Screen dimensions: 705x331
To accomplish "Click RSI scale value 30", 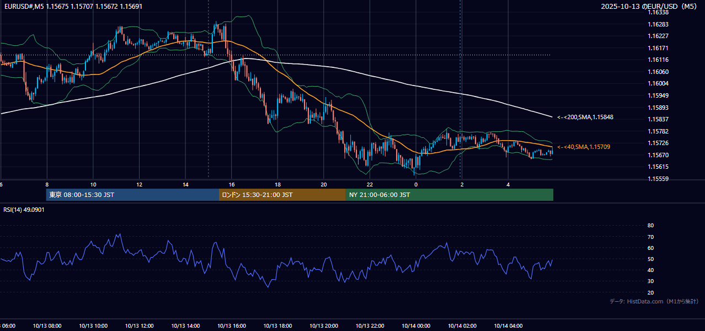I will (650, 281).
